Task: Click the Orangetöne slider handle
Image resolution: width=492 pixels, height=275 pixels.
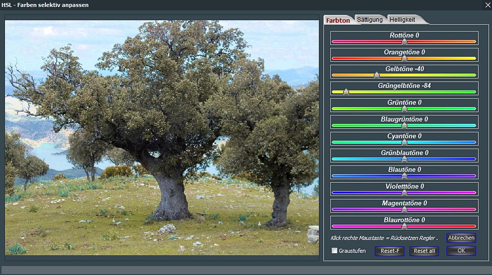Action: coord(405,58)
